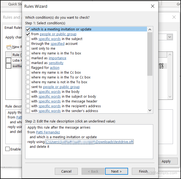Check 'with specific words in the subject or body'

pos(28,96)
